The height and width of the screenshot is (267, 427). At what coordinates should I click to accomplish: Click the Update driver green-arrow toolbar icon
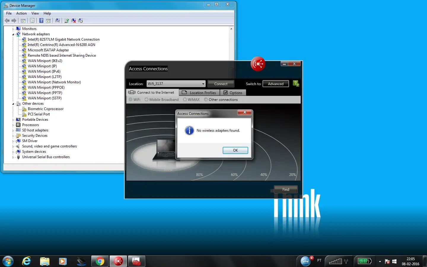click(x=66, y=20)
